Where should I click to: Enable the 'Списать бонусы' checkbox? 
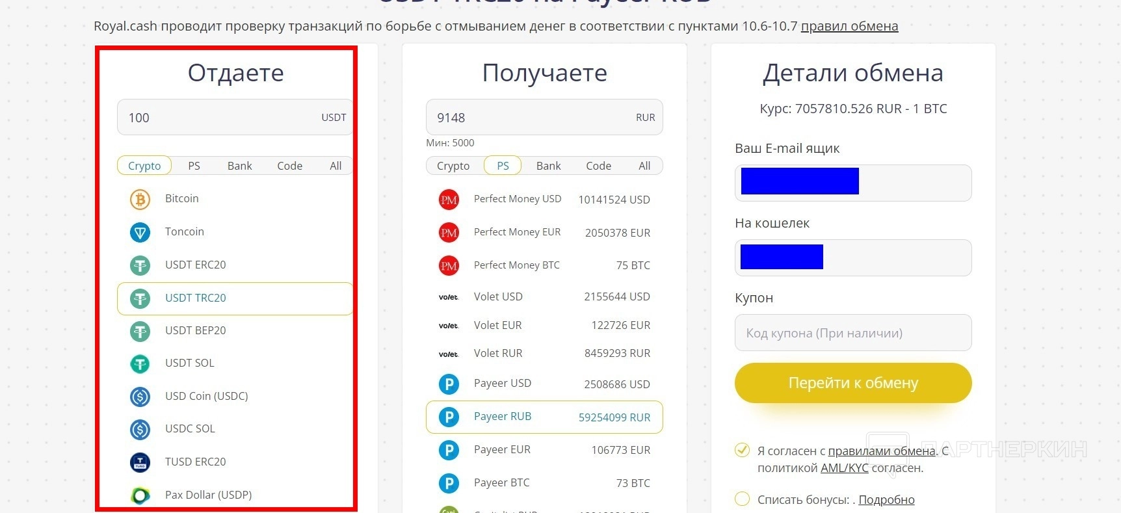pos(742,499)
